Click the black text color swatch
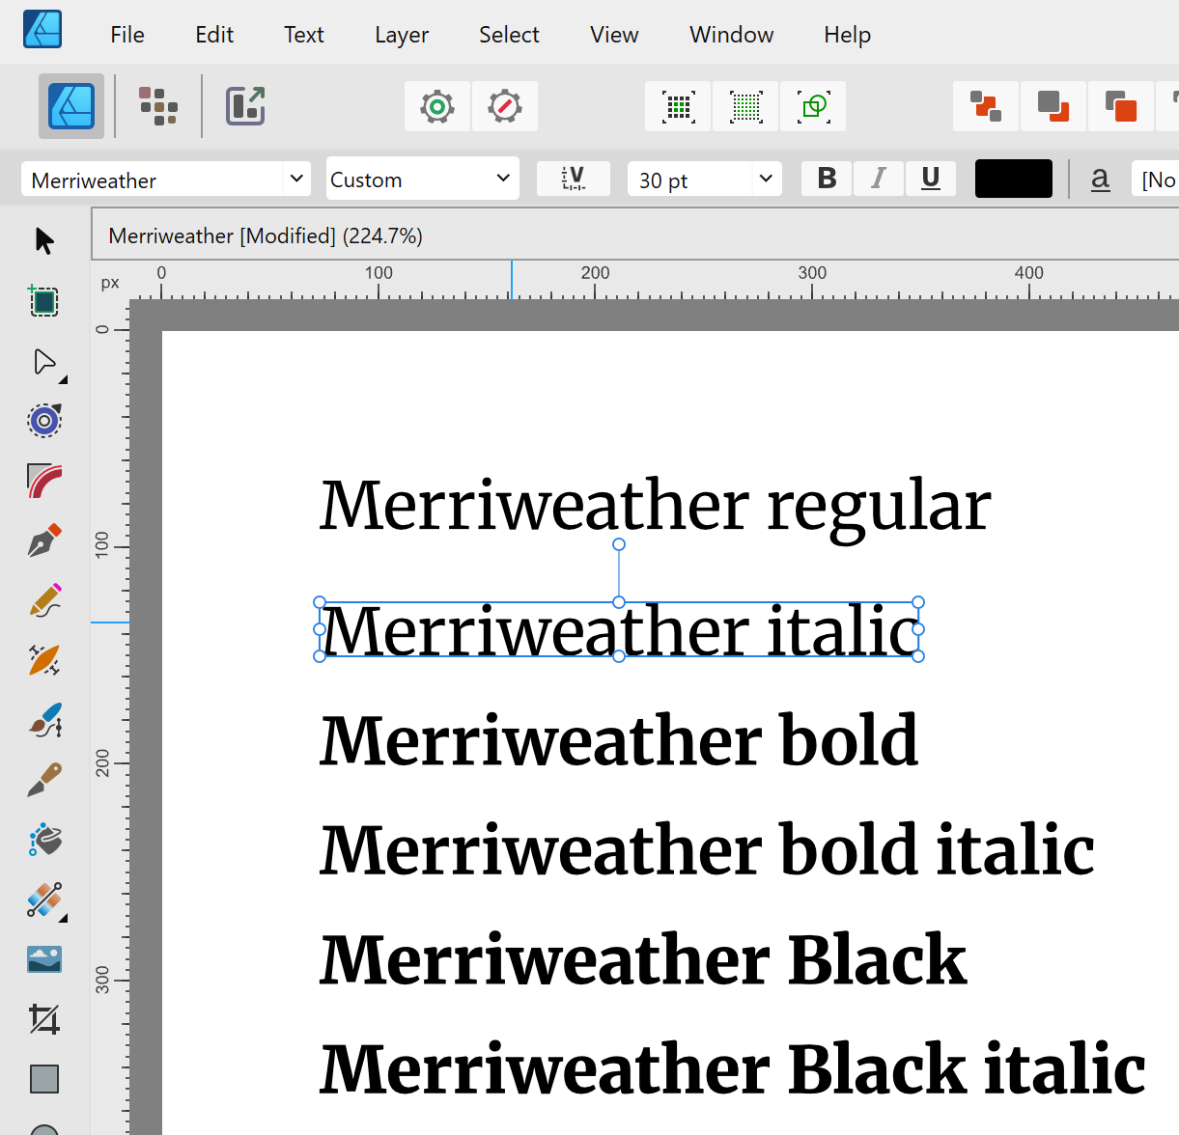This screenshot has height=1135, width=1179. click(1013, 179)
